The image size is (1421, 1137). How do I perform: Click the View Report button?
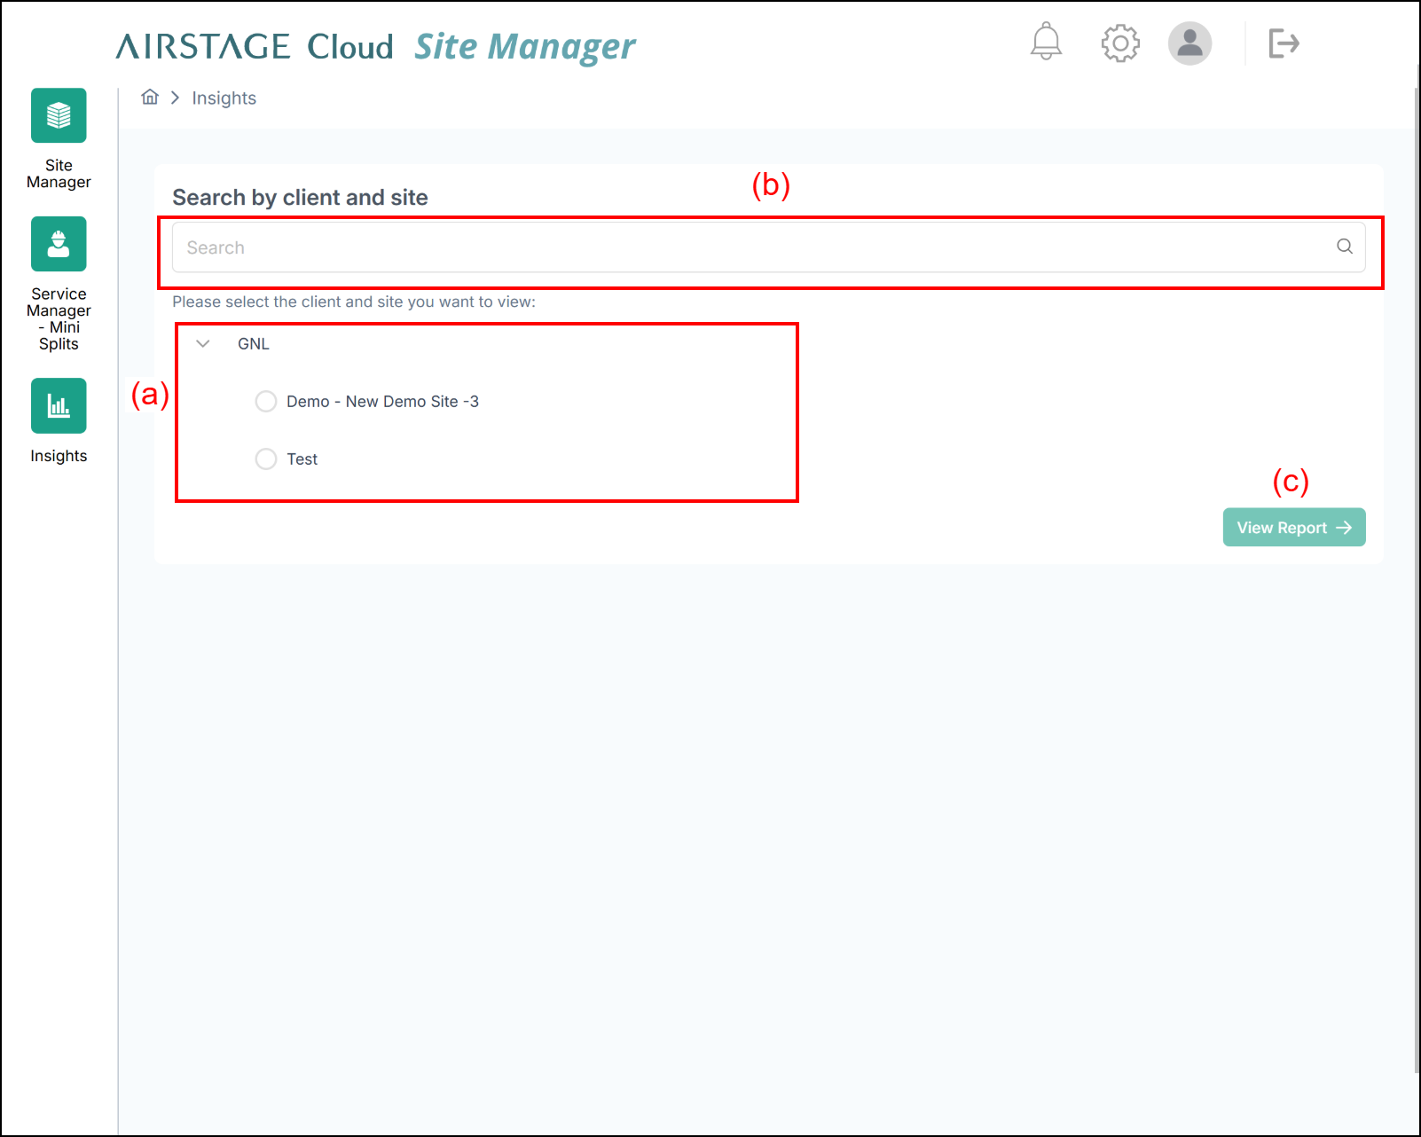1294,528
